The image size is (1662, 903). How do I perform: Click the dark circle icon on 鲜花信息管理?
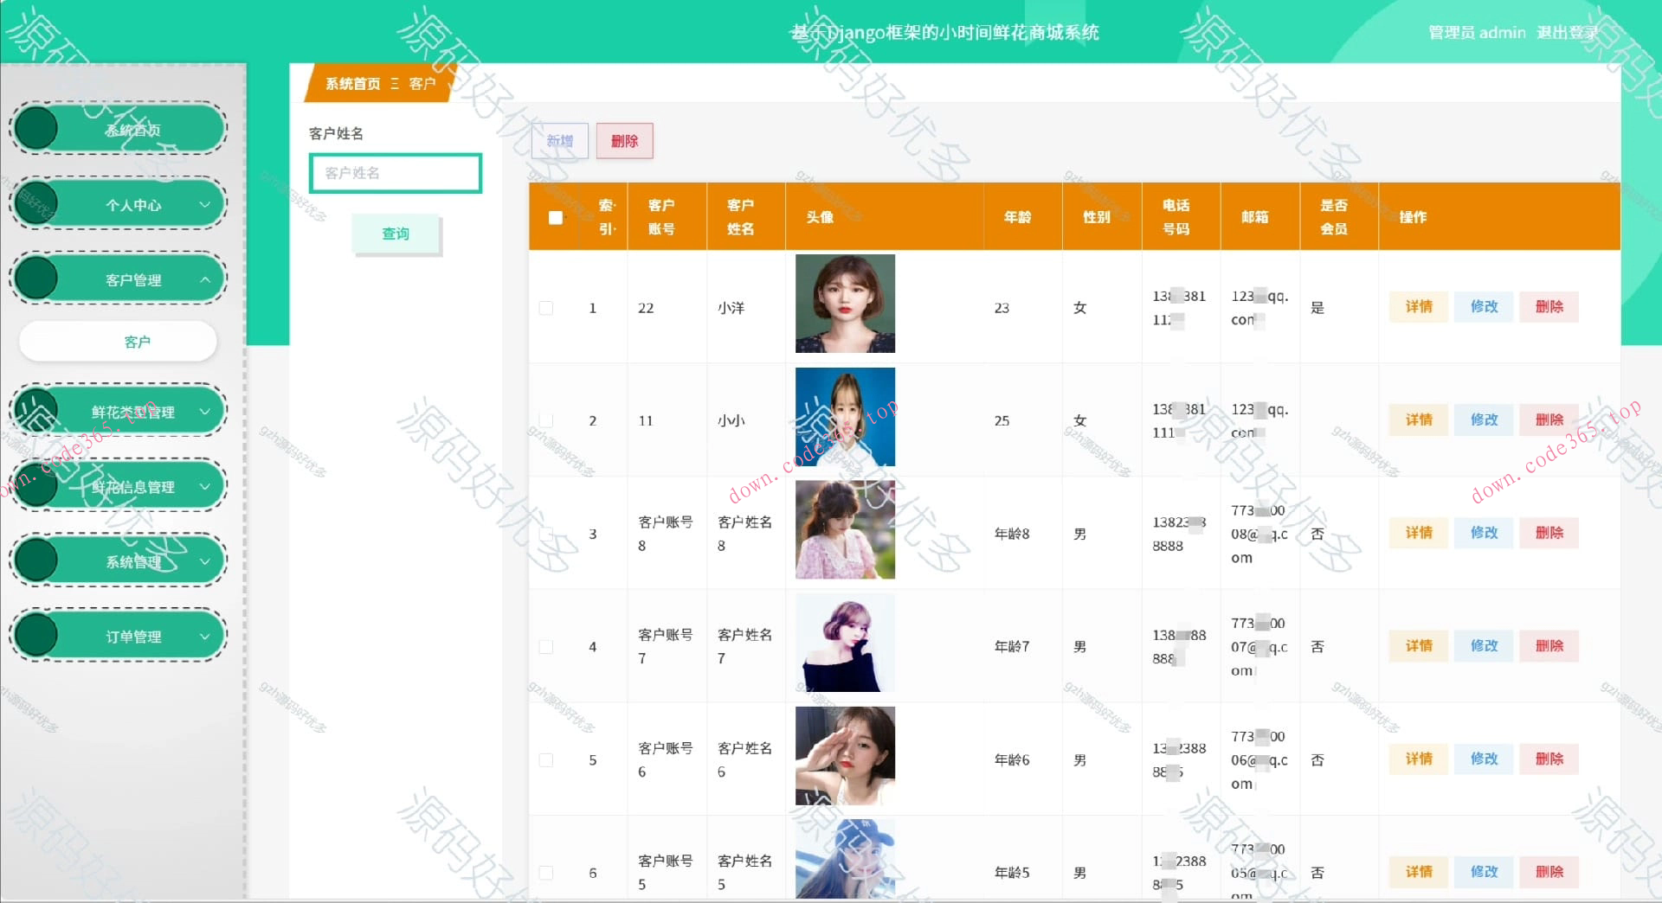tap(36, 486)
